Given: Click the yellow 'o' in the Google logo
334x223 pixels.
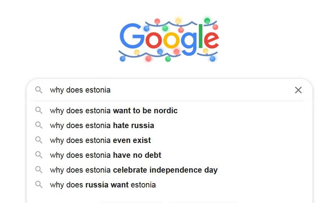Looking at the screenshot, I should point(172,40).
